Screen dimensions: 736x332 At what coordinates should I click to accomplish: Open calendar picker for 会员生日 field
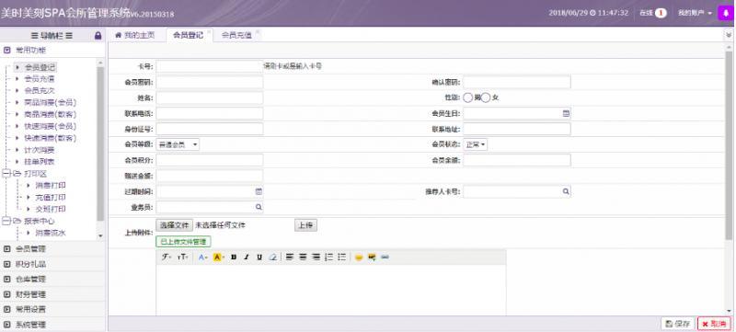click(x=566, y=113)
